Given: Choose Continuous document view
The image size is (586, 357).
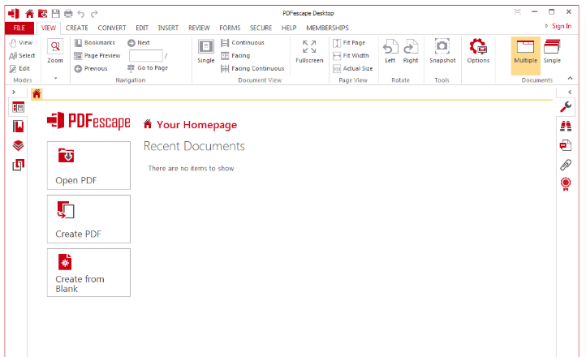Looking at the screenshot, I should click(x=243, y=43).
